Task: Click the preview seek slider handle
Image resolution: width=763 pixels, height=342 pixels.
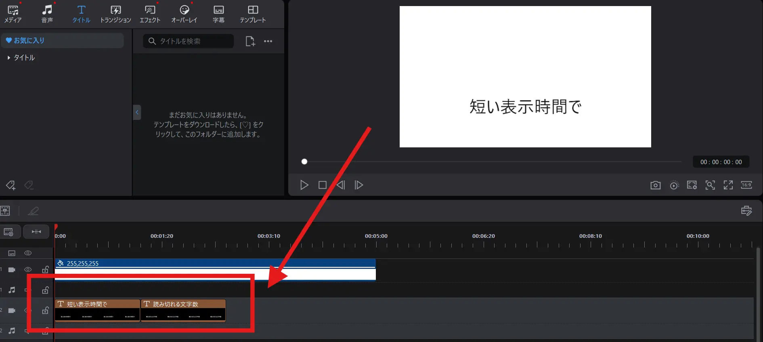Action: pyautogui.click(x=304, y=162)
